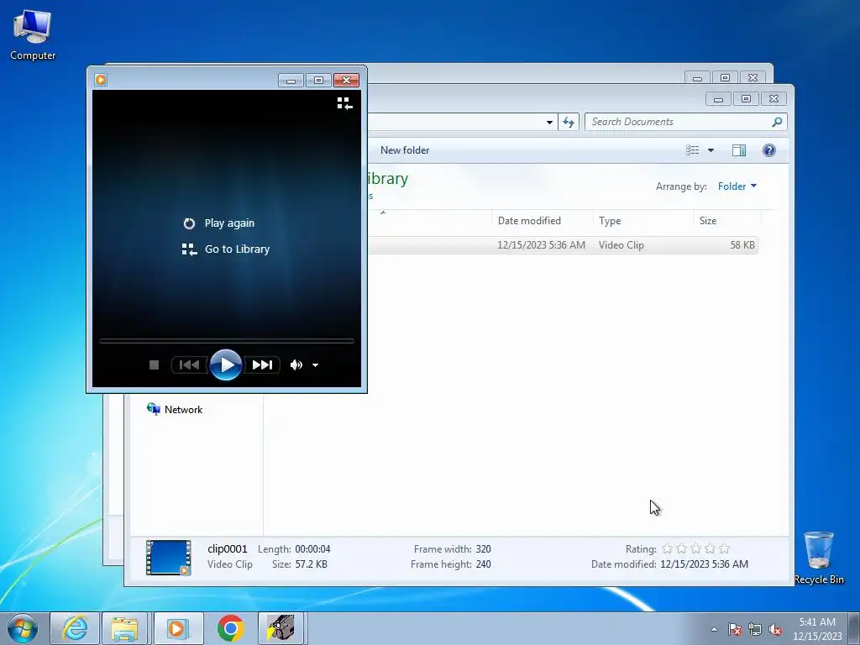Viewport: 860px width, 645px height.
Task: Click Date modified value in details pane
Action: coord(705,564)
